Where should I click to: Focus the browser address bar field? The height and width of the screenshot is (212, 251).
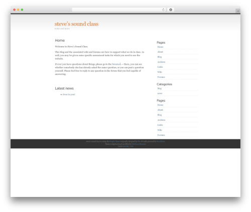coord(119,10)
